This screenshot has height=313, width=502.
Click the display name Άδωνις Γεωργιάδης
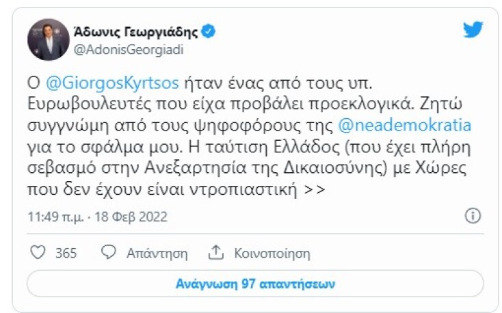point(139,31)
